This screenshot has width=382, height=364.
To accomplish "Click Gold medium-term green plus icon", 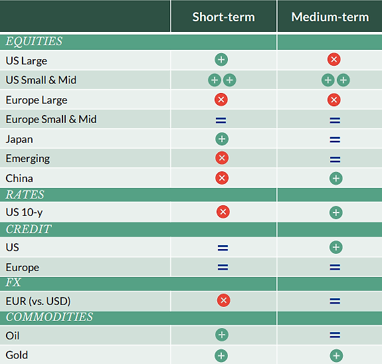I will point(336,356).
